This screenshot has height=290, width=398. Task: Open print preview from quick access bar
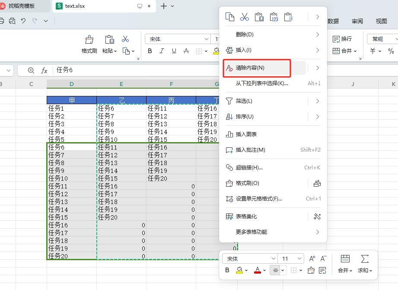click(12, 21)
